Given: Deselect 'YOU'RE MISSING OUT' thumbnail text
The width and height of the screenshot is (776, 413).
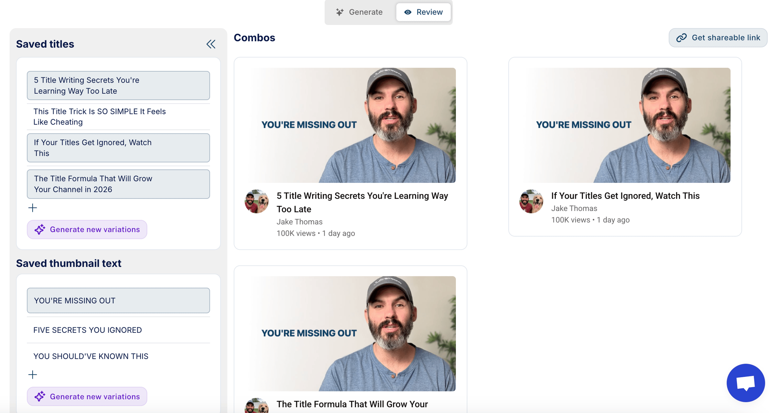Looking at the screenshot, I should point(118,301).
